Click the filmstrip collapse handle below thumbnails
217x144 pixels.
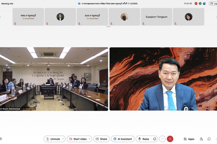click(x=108, y=26)
